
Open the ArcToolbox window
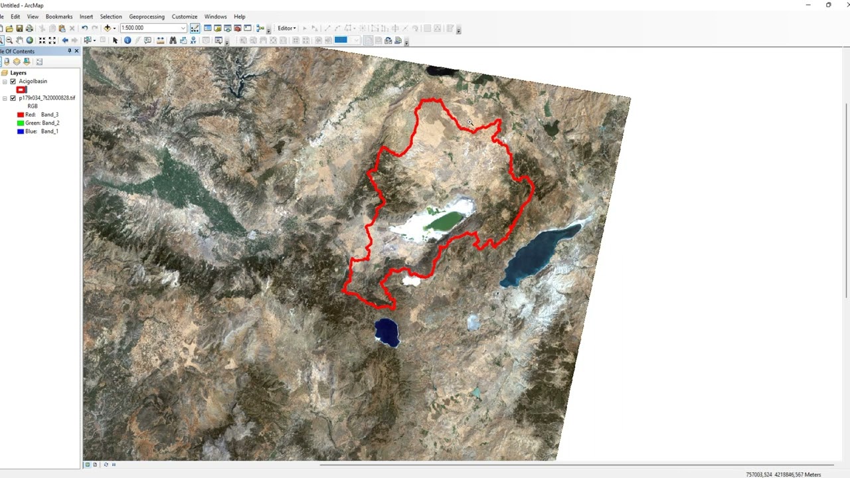237,28
